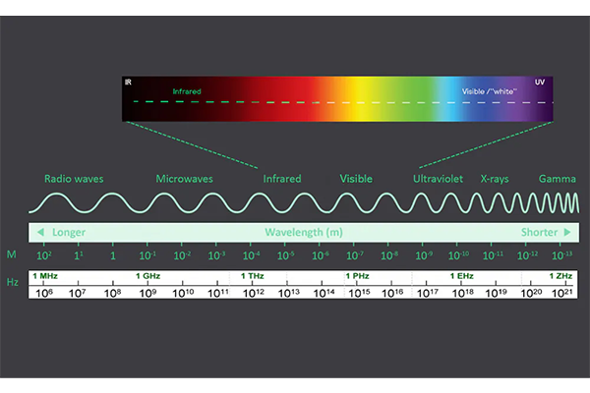Click the left arrow beside Longer
This screenshot has width=590, height=393.
41,233
